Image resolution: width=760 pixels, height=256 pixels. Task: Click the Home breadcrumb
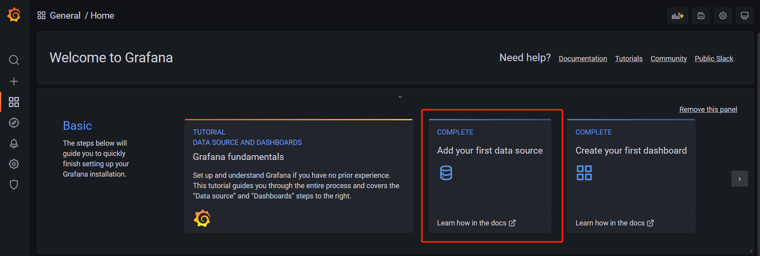point(102,15)
